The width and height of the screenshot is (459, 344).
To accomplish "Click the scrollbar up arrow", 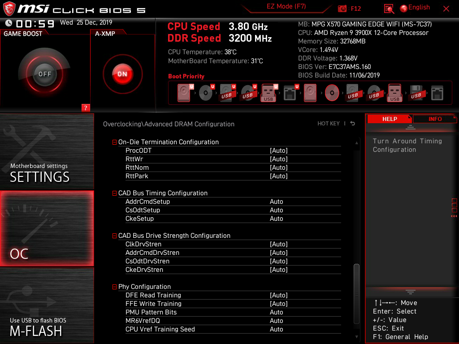I will [356, 143].
